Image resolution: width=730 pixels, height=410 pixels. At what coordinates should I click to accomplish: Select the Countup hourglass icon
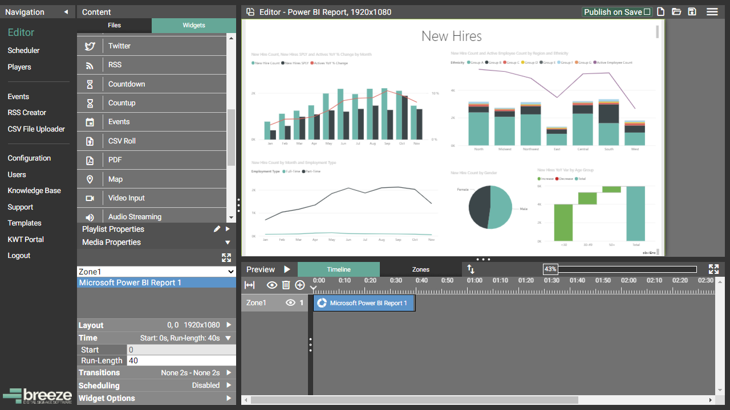(90, 103)
